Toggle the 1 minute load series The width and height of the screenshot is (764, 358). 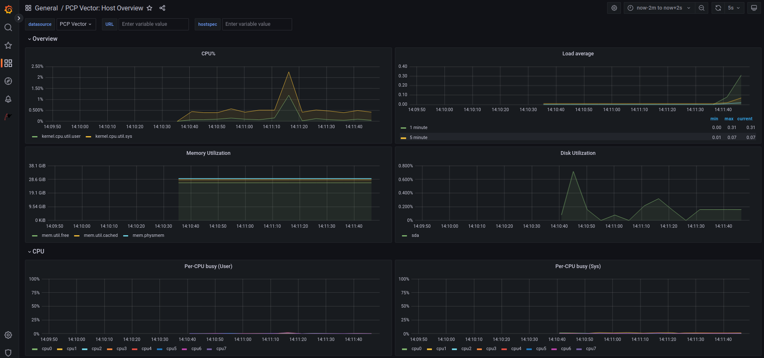click(418, 128)
